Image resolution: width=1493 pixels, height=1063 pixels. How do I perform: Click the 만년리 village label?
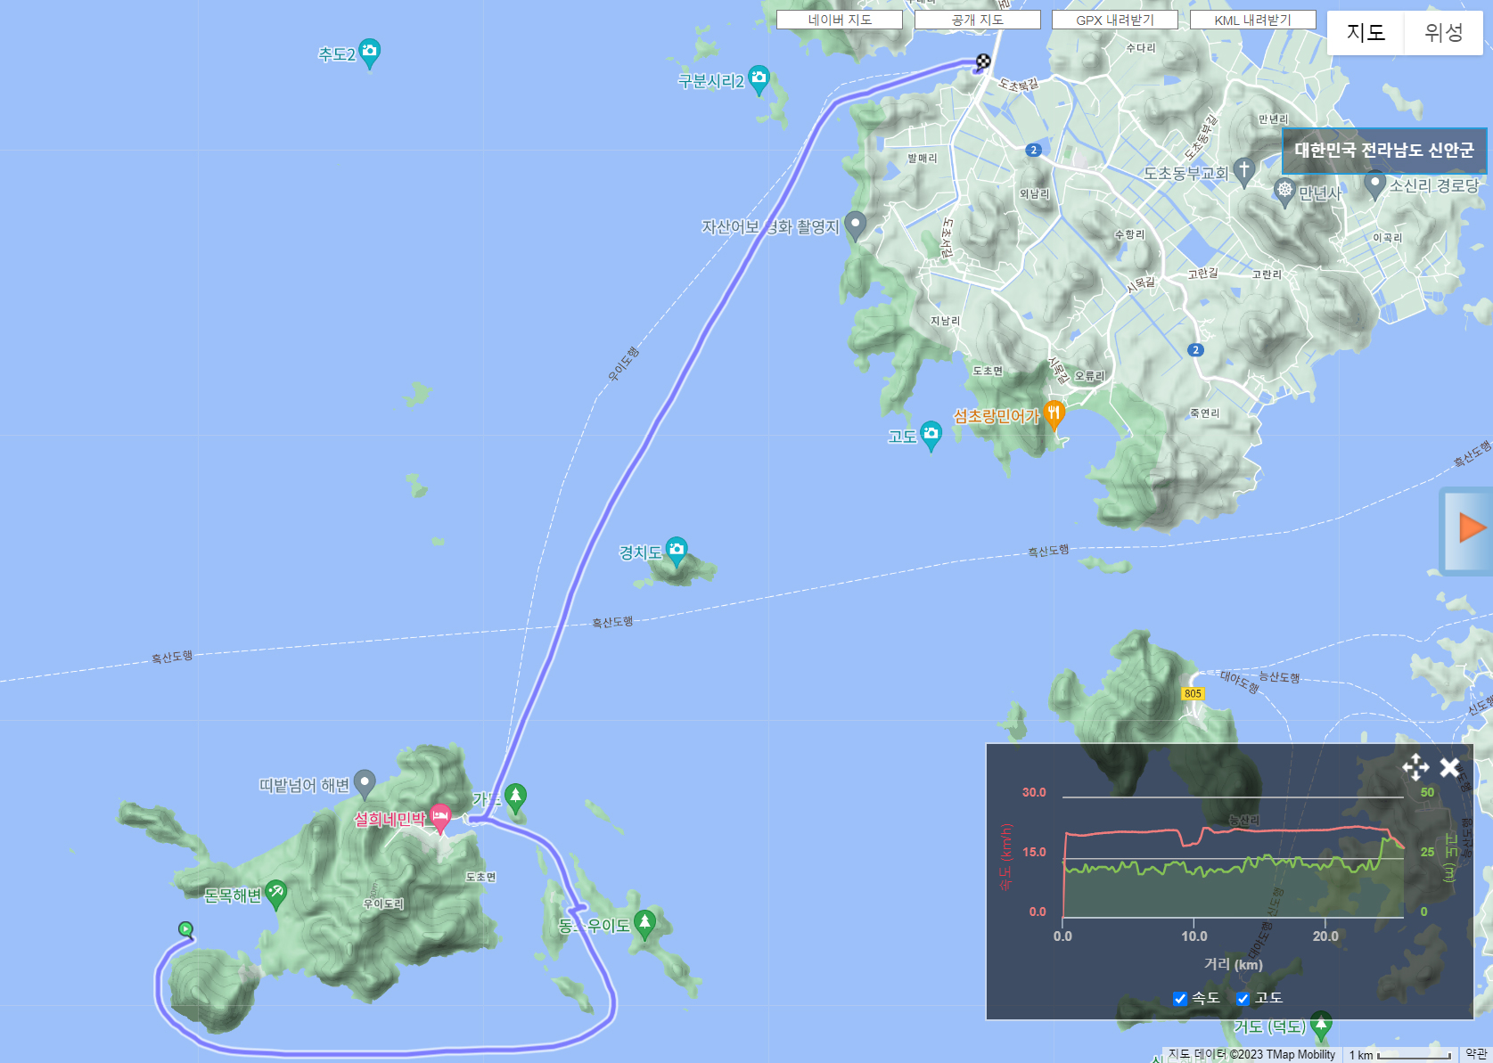click(x=1273, y=119)
